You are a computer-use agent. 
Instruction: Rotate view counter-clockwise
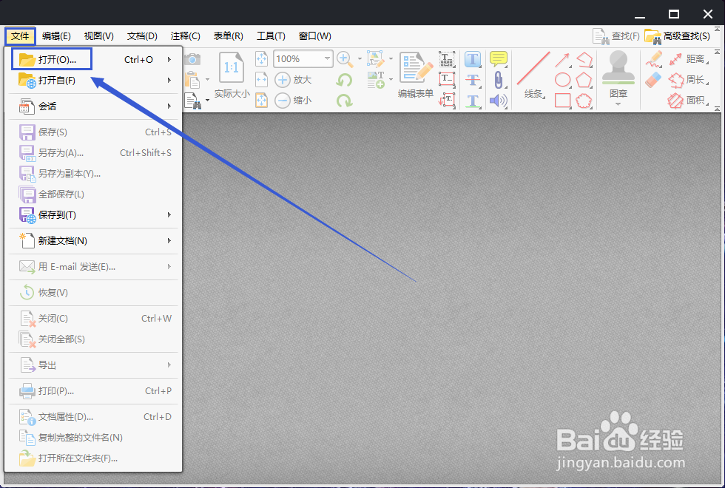click(x=344, y=80)
